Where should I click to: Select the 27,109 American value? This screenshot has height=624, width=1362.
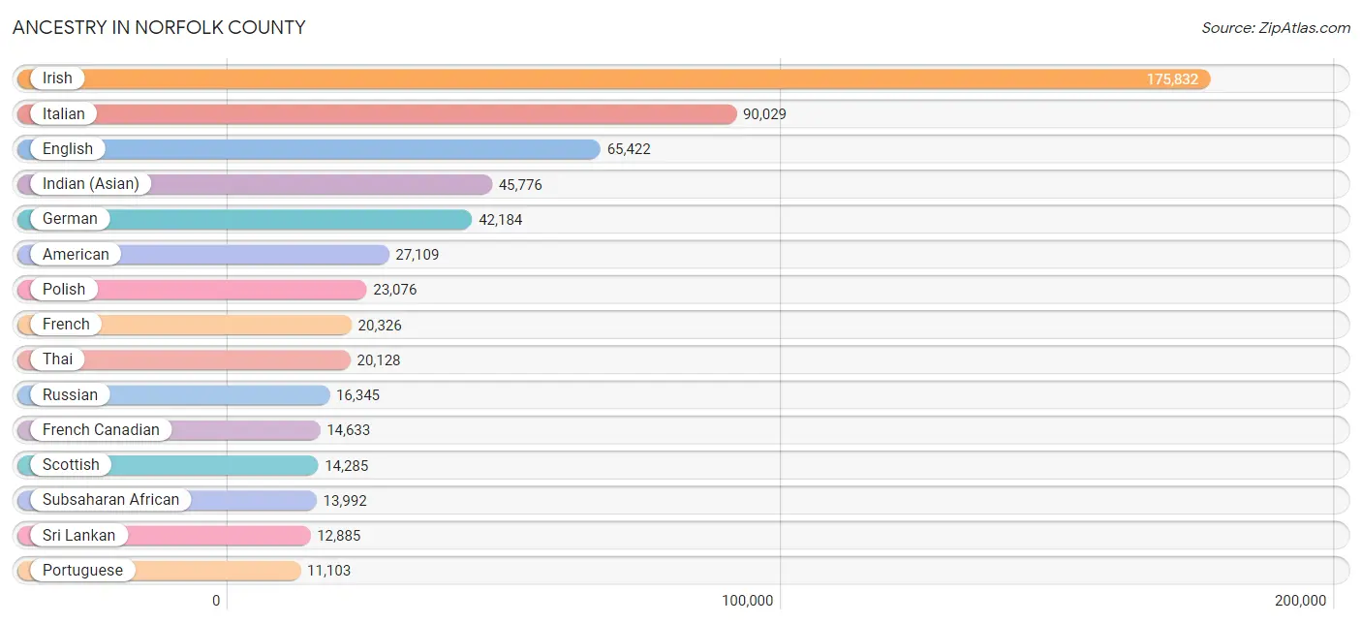[x=417, y=255]
